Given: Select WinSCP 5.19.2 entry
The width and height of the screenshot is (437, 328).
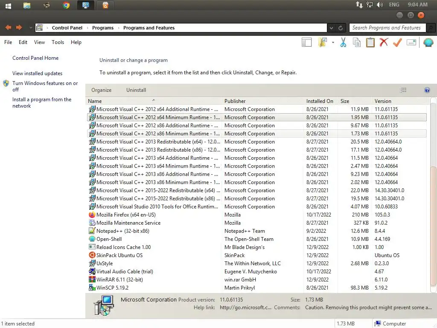Looking at the screenshot, I should [x=256, y=287].
